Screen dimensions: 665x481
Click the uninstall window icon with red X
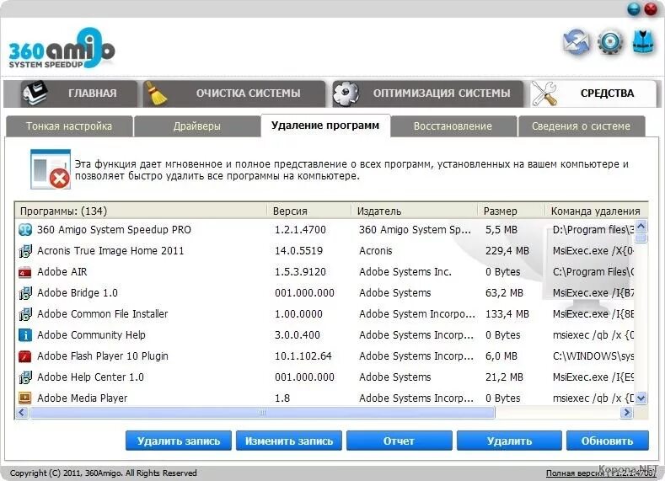click(50, 169)
